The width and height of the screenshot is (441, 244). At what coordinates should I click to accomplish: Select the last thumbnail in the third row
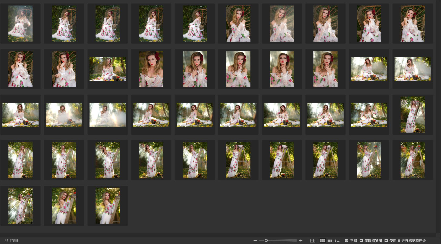[x=412, y=115]
